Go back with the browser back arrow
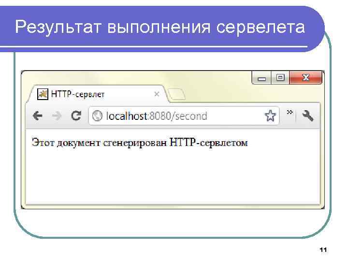Image resolution: width=348 pixels, height=261 pixels. (x=38, y=116)
